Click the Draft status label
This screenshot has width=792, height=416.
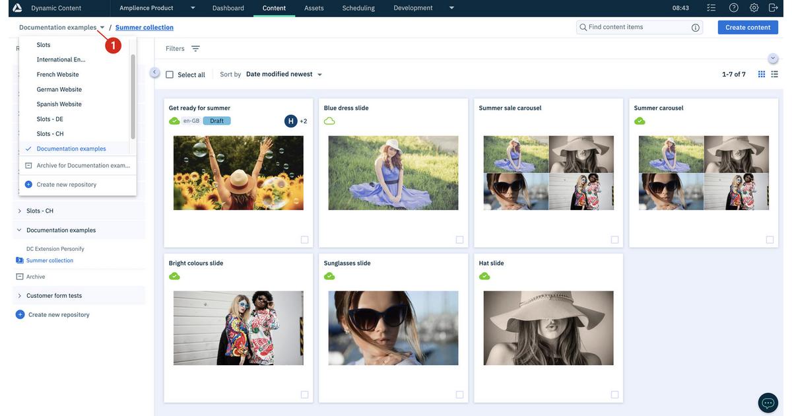pyautogui.click(x=216, y=121)
